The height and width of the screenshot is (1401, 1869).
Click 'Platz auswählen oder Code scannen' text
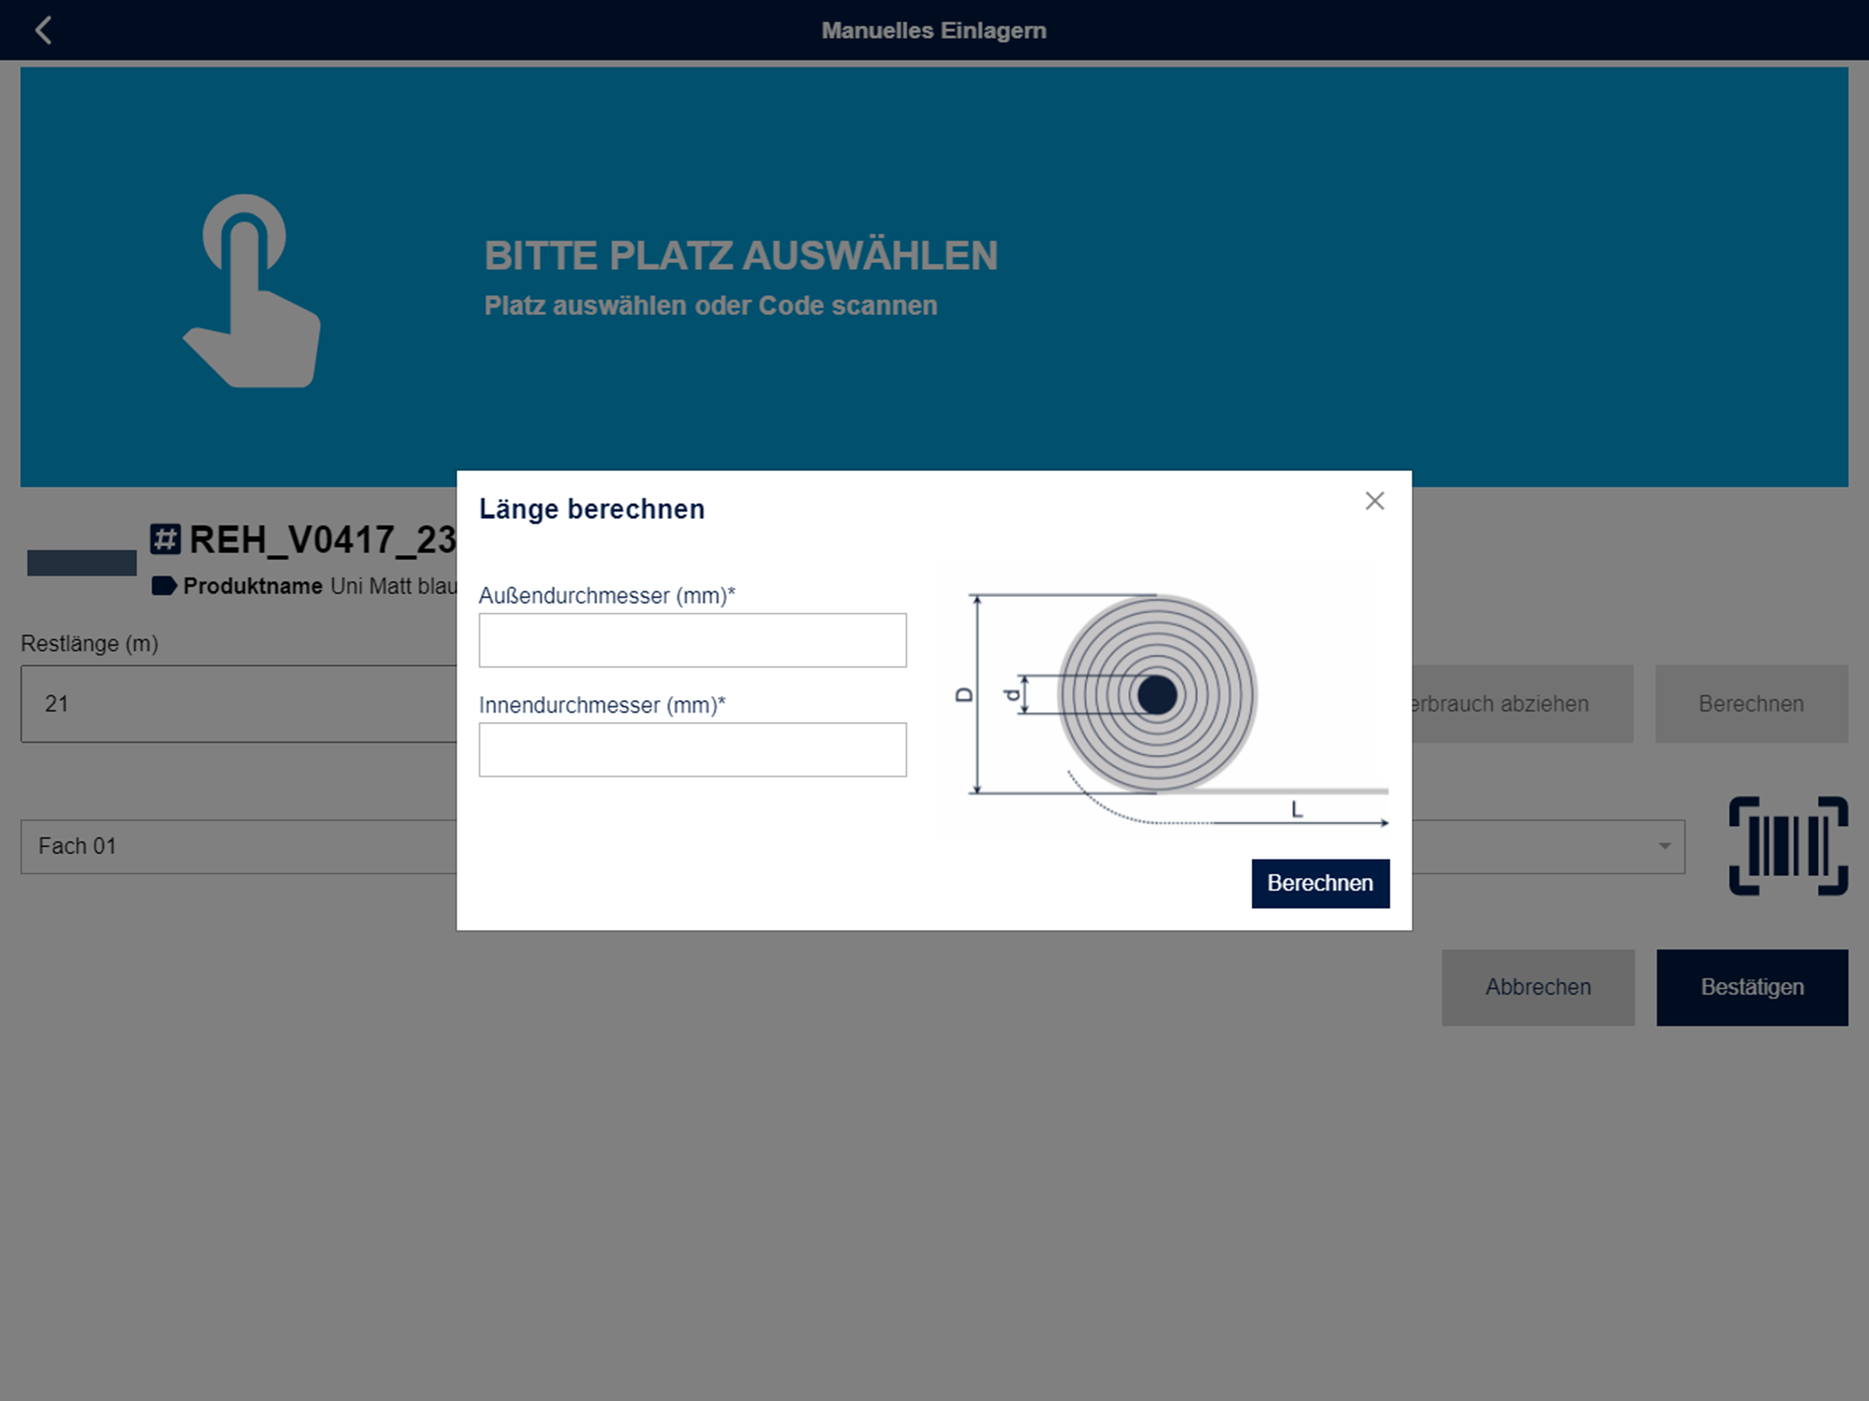point(711,306)
